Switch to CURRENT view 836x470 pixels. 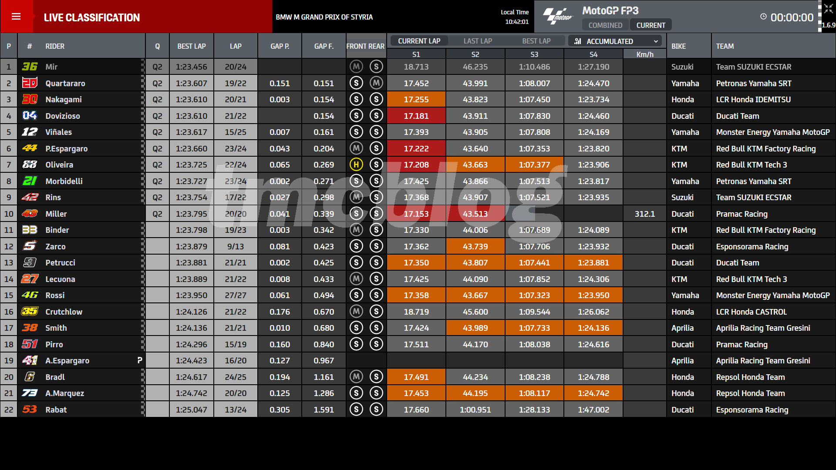click(651, 25)
